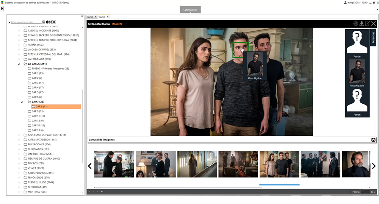Select thumbnail of woman in hallway
The height and width of the screenshot is (204, 379).
197,164
